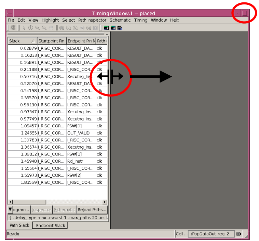Open the View menu
Screen dimensions: 259x241
[x=33, y=20]
